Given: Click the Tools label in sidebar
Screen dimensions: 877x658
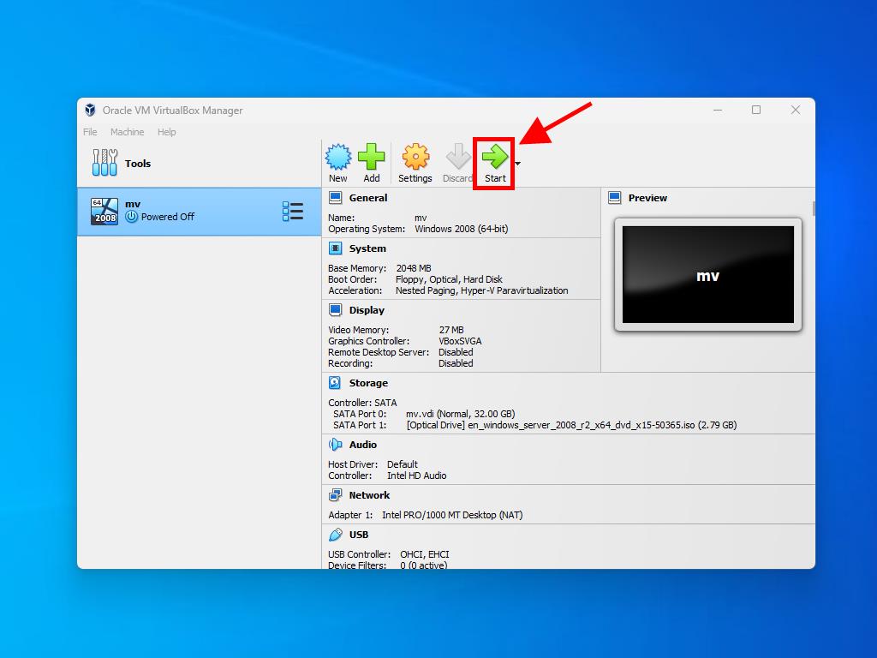Looking at the screenshot, I should pyautogui.click(x=138, y=164).
